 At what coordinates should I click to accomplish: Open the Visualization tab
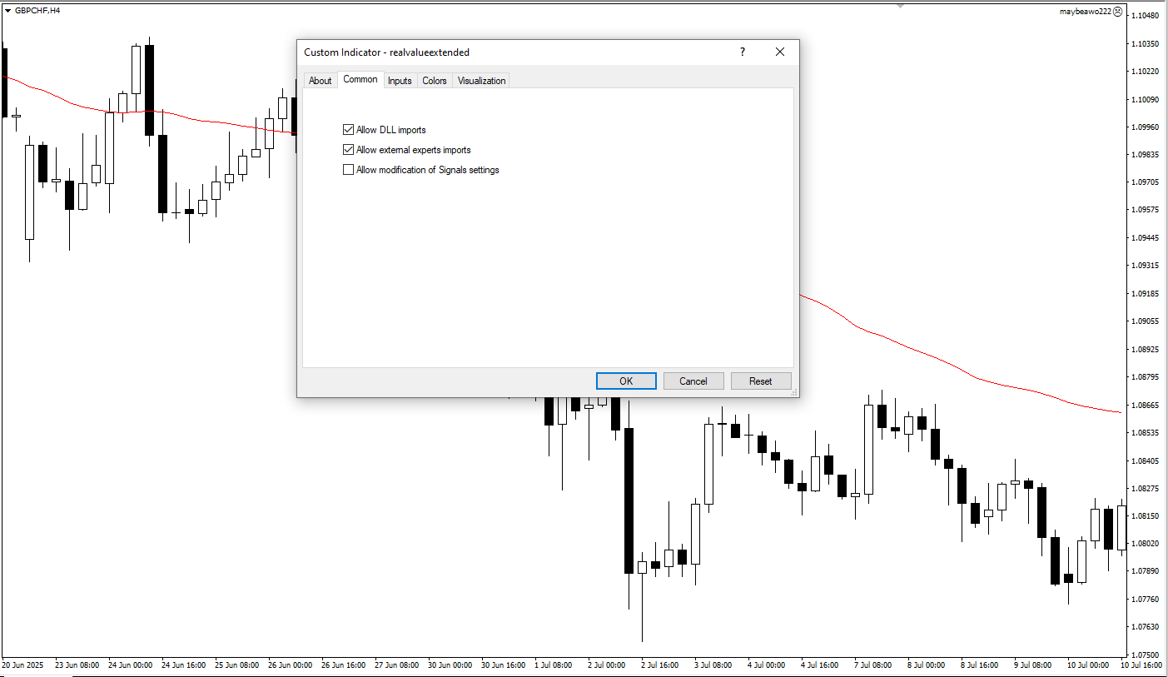[482, 81]
